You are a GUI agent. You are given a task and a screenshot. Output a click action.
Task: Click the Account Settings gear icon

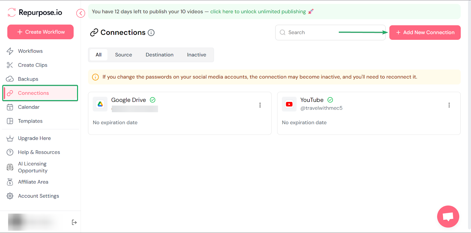click(x=10, y=196)
